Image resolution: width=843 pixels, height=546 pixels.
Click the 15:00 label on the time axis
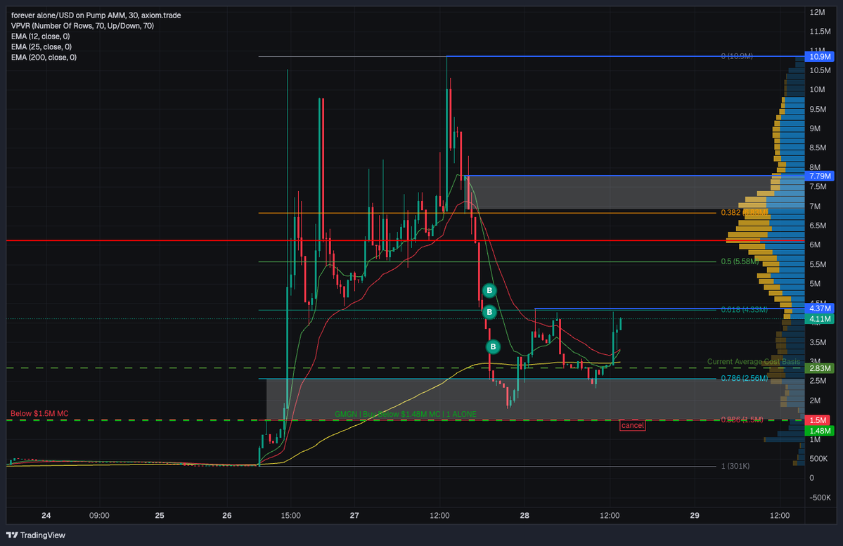coord(291,515)
